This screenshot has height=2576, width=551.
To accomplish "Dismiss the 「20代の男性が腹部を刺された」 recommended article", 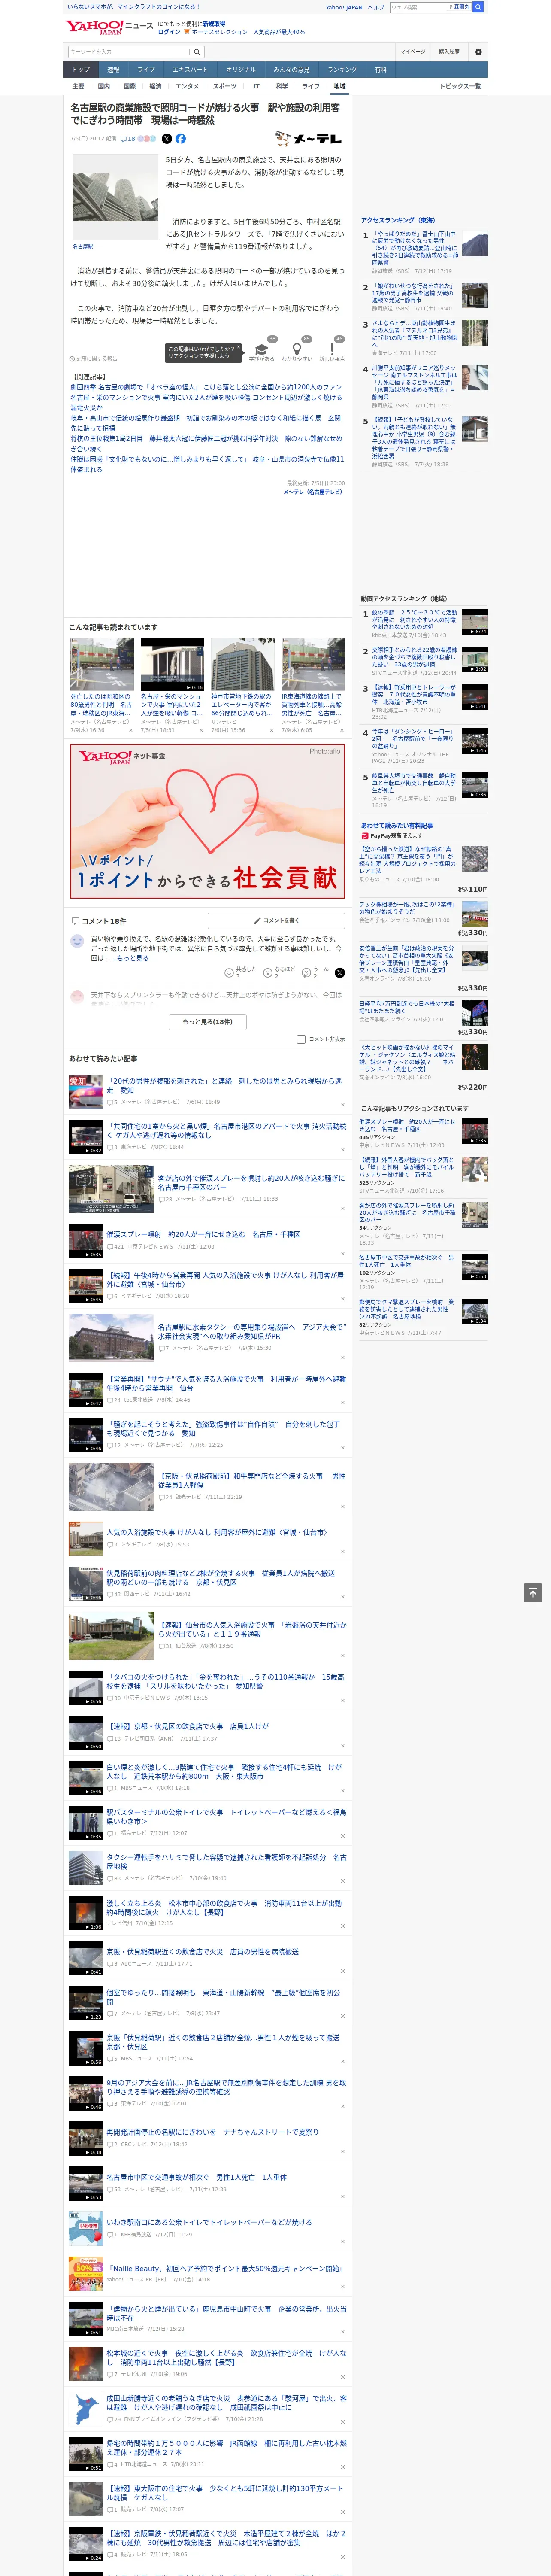I will click(342, 1105).
